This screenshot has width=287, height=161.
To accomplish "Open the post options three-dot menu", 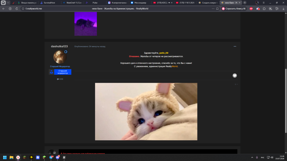I will click(x=235, y=46).
